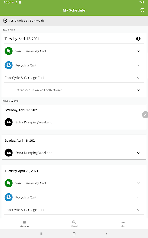Tap green Yard Trimmings icon under April 13

9,51
